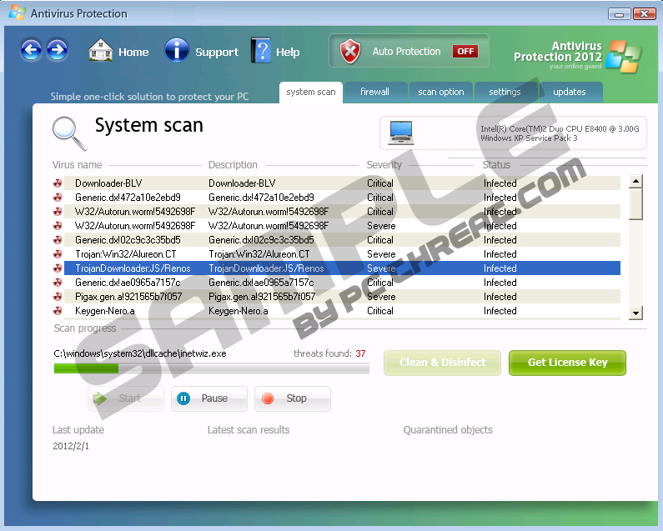Click the Home label link

[133, 52]
